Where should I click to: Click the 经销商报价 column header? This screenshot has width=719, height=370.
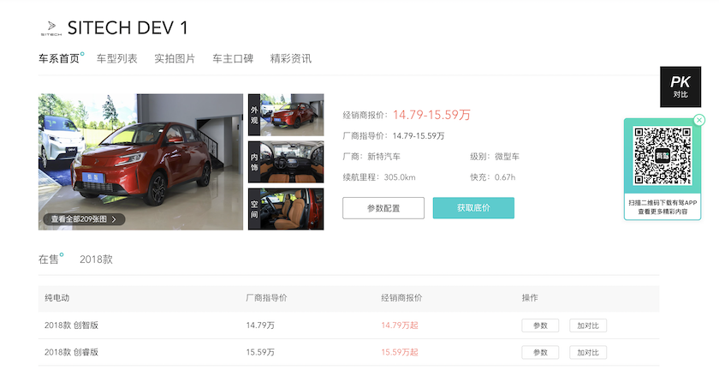pyautogui.click(x=401, y=297)
